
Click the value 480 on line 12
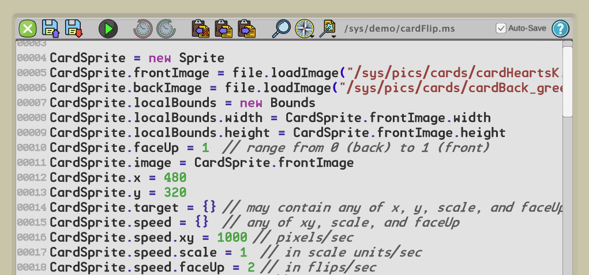tap(175, 178)
